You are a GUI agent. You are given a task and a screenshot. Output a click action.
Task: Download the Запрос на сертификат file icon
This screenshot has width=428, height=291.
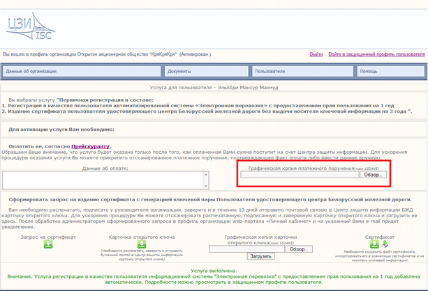(48, 244)
